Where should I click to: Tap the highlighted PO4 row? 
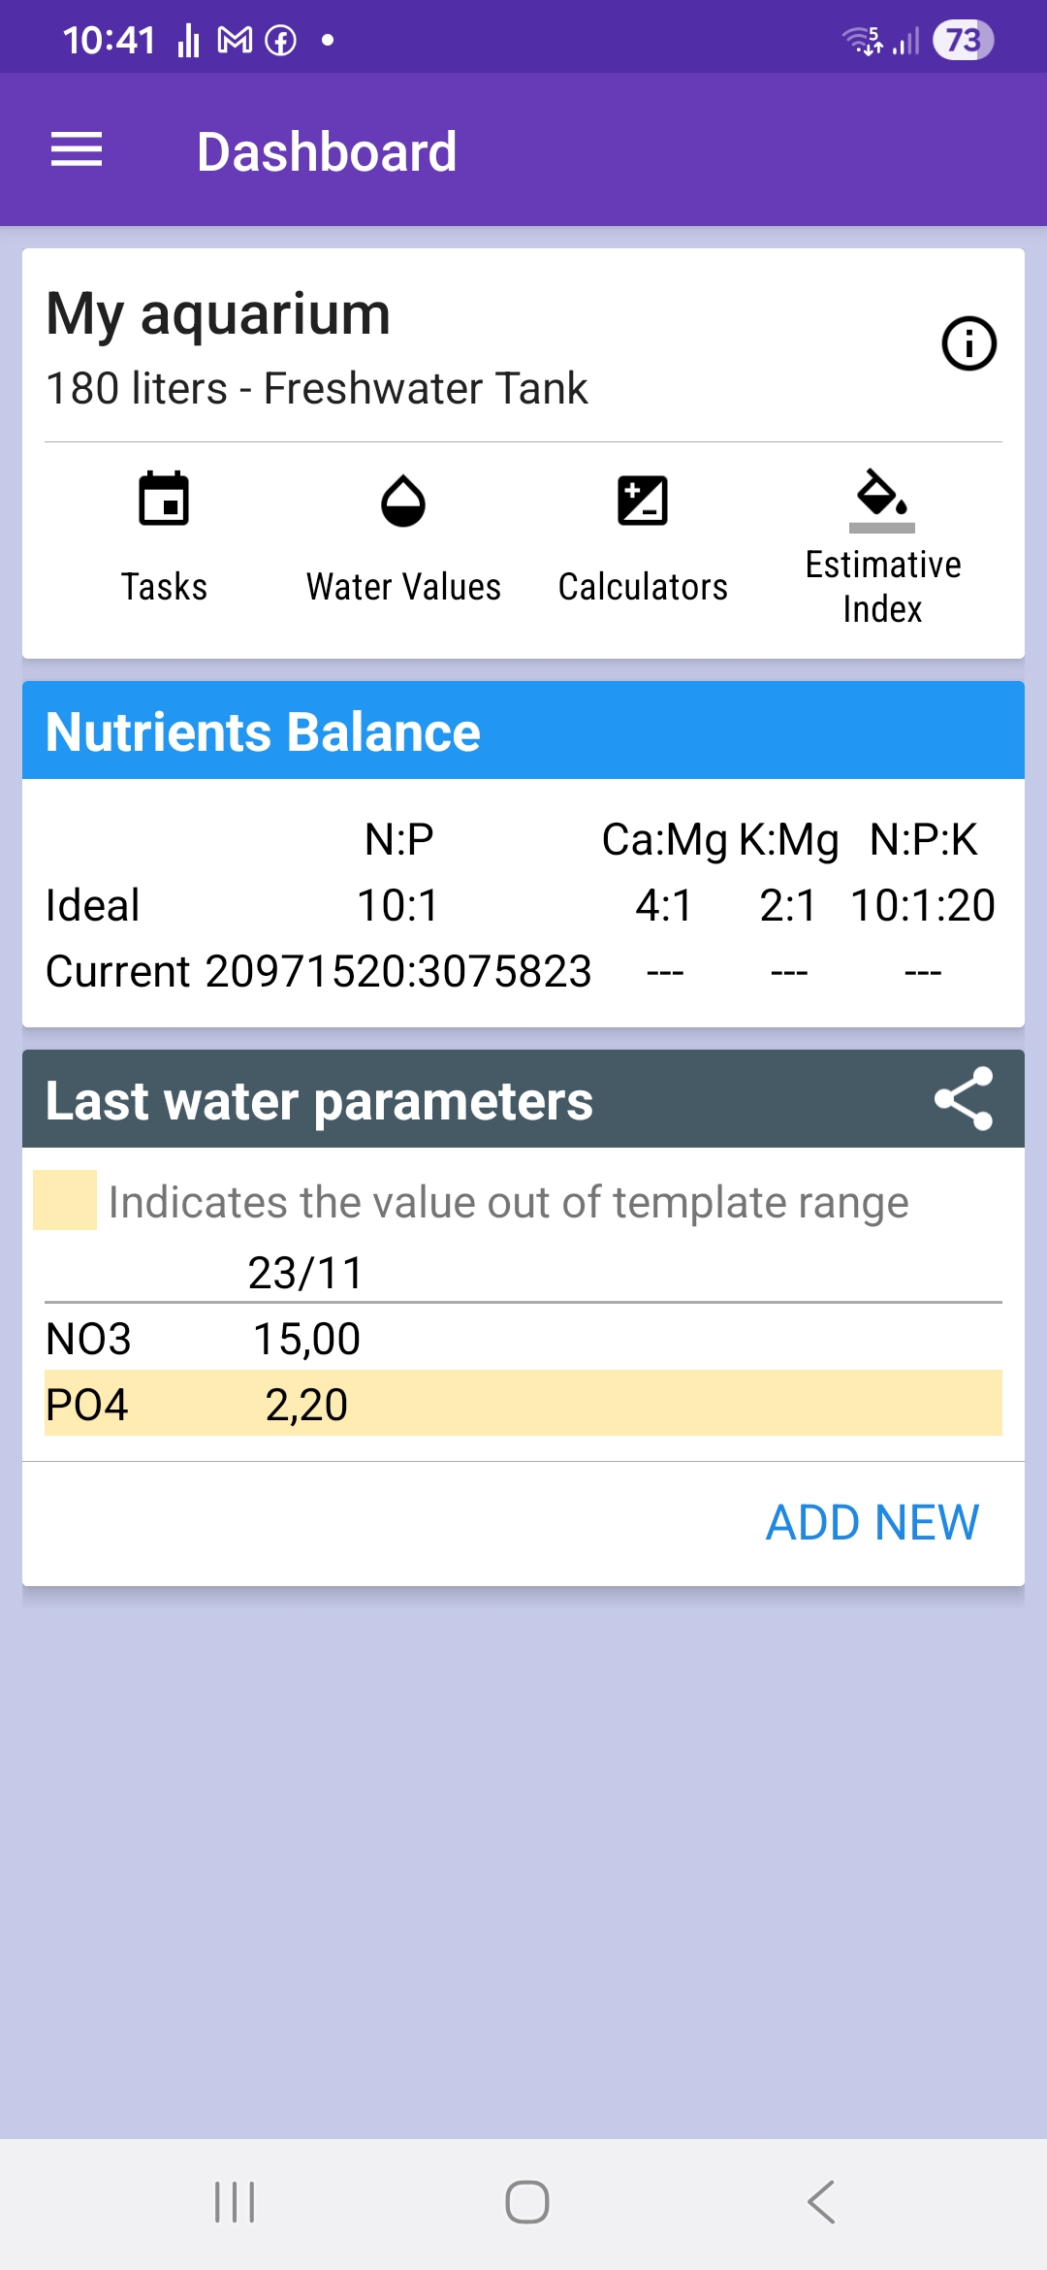click(523, 1404)
